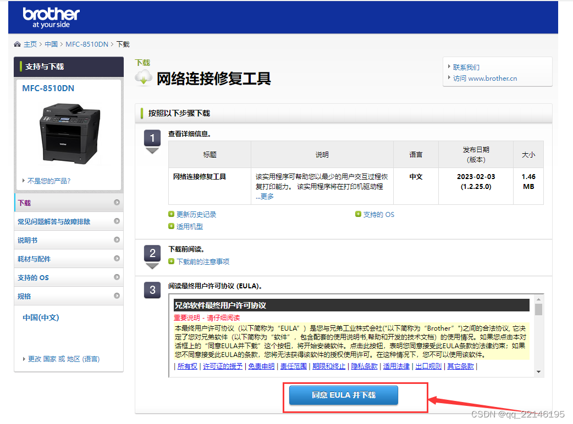Image resolution: width=573 pixels, height=424 pixels.
Task: Select 耗材与配件 in sidebar menu
Action: pos(69,259)
